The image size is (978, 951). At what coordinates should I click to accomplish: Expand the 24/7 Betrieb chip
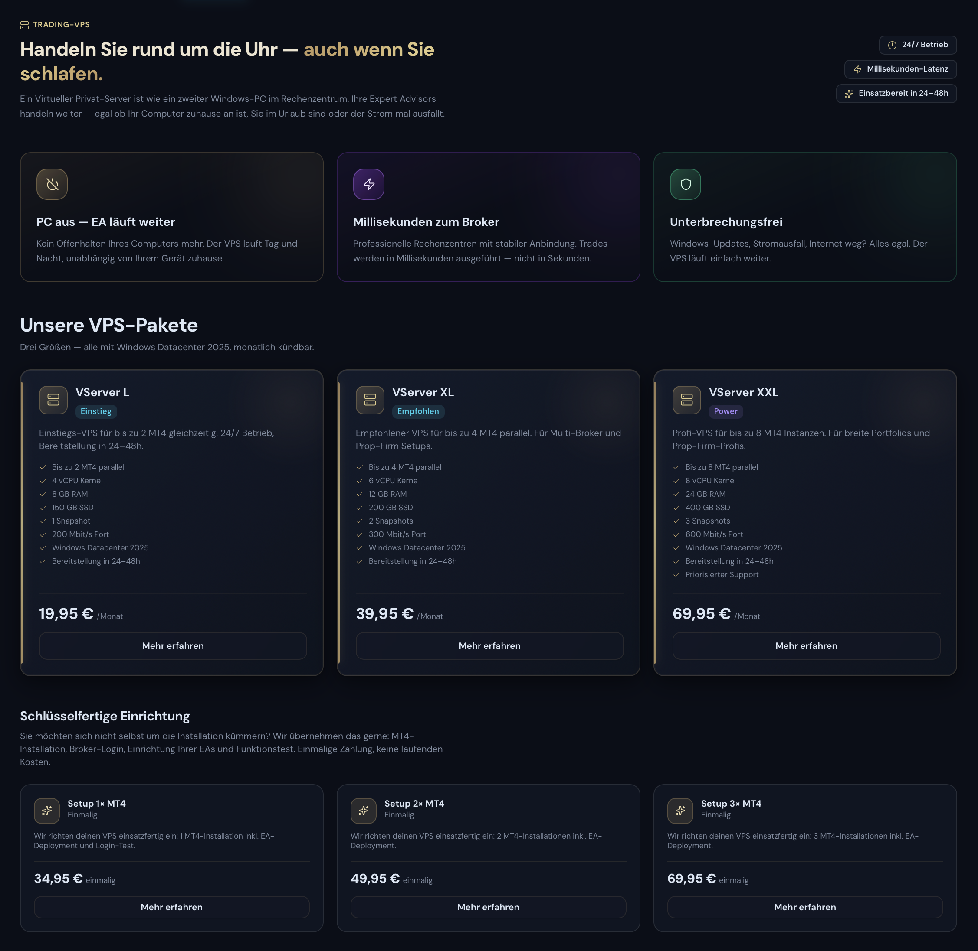coord(918,45)
